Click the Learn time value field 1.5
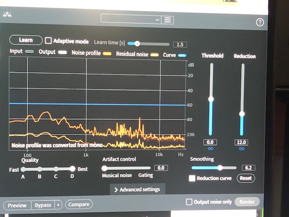The image size is (289, 217). pos(180,44)
